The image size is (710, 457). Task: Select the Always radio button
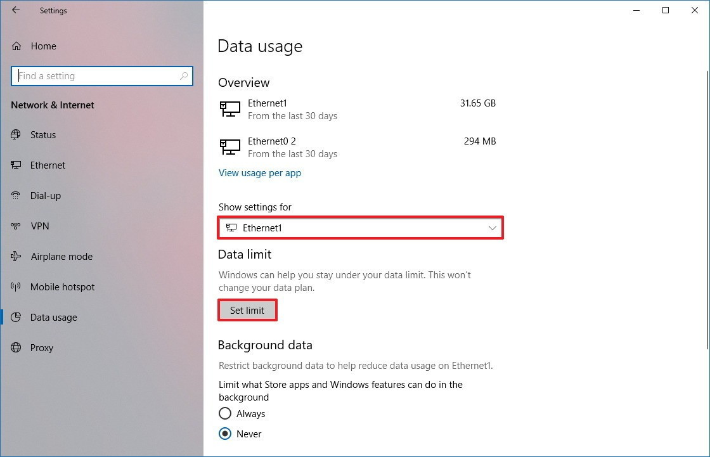224,414
